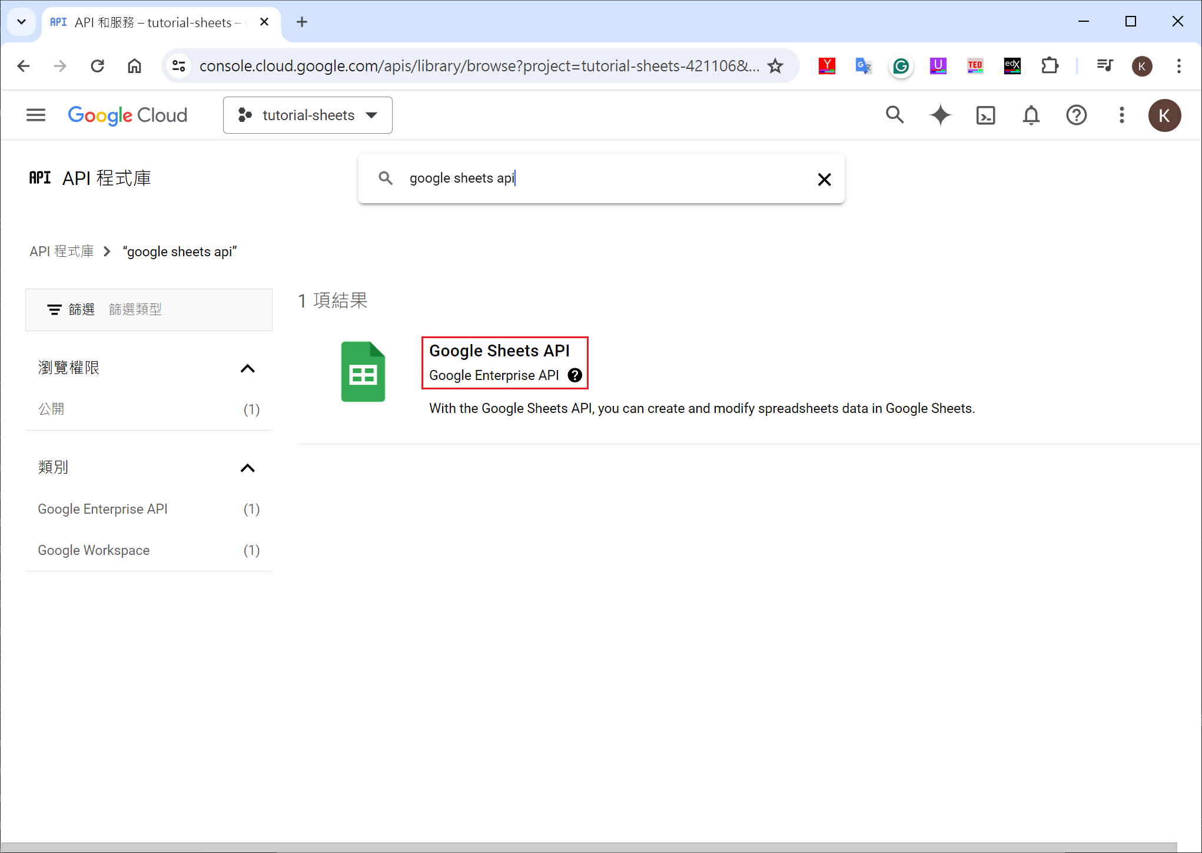Viewport: 1202px width, 853px height.
Task: Switch to the API 和服務 browser tab
Action: tap(153, 22)
